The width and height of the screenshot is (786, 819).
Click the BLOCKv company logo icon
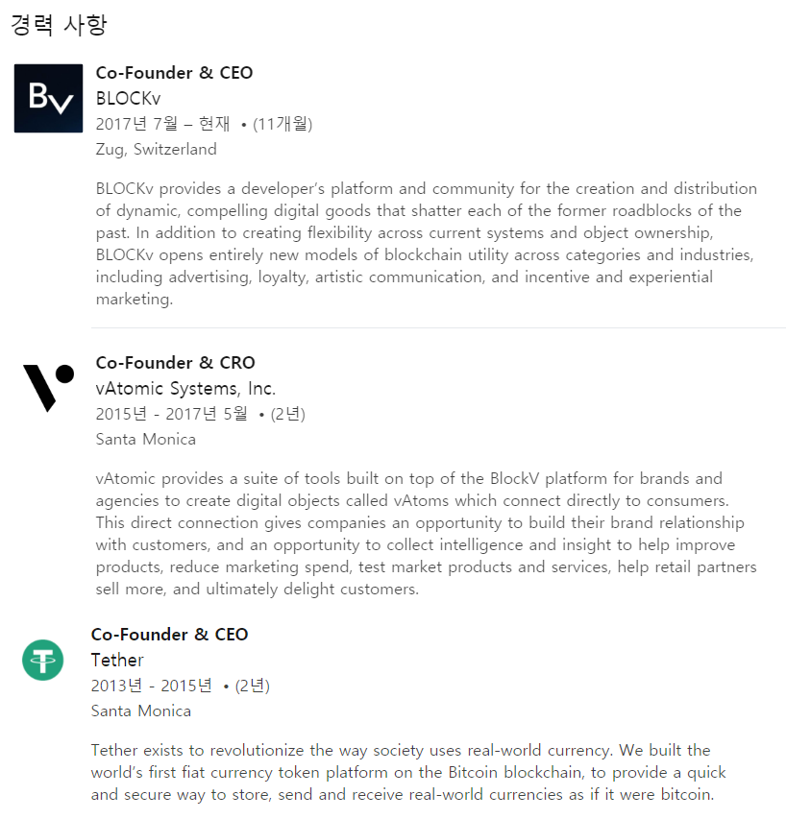coord(48,98)
